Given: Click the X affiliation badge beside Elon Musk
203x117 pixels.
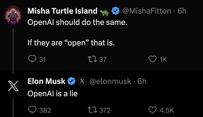Looking at the screenshot, I should tap(81, 81).
